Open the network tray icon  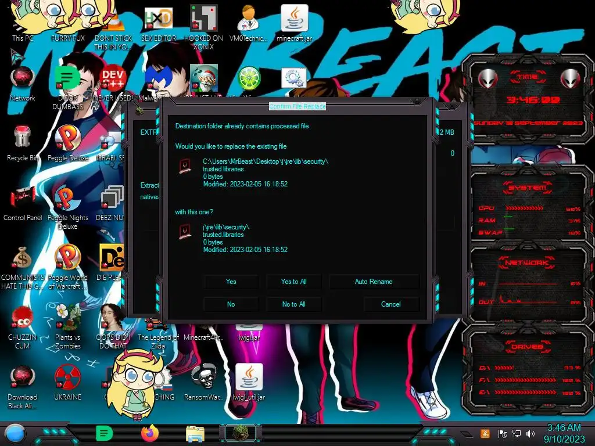point(517,433)
